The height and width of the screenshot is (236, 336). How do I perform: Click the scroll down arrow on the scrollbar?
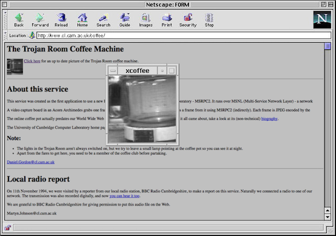click(x=328, y=216)
